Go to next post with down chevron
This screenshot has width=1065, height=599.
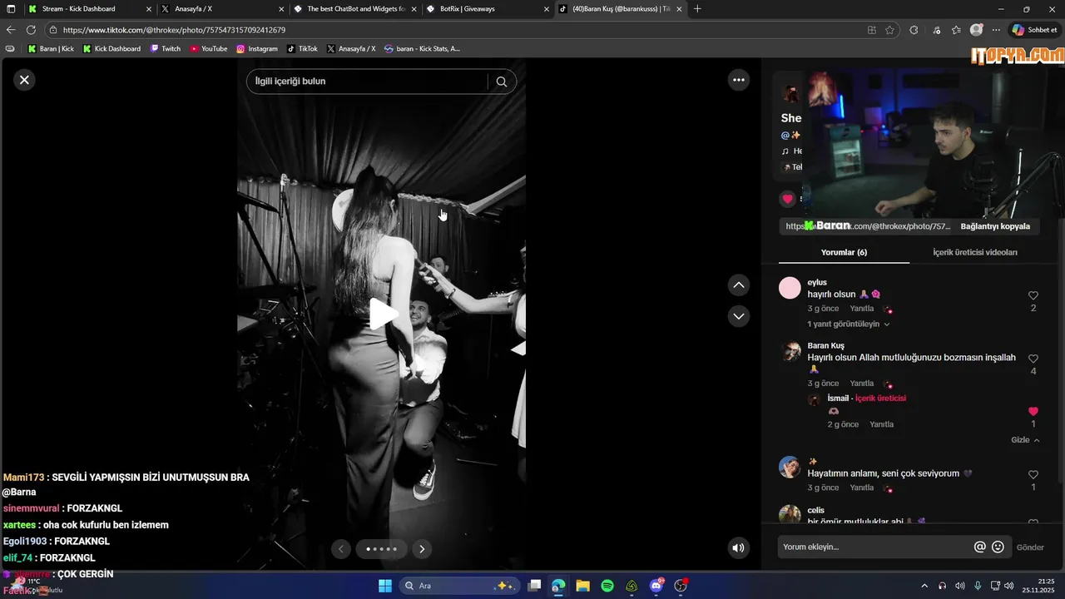(x=738, y=316)
